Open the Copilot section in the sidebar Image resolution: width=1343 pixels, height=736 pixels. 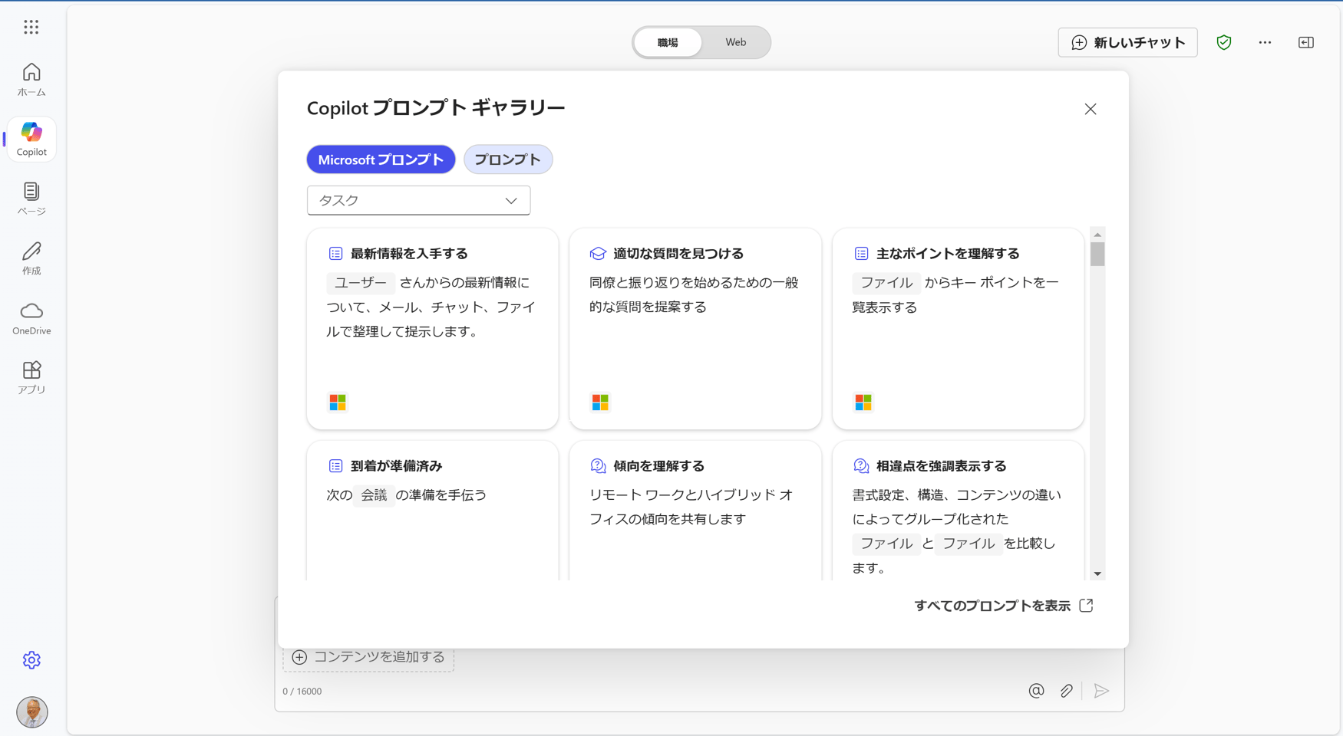31,138
